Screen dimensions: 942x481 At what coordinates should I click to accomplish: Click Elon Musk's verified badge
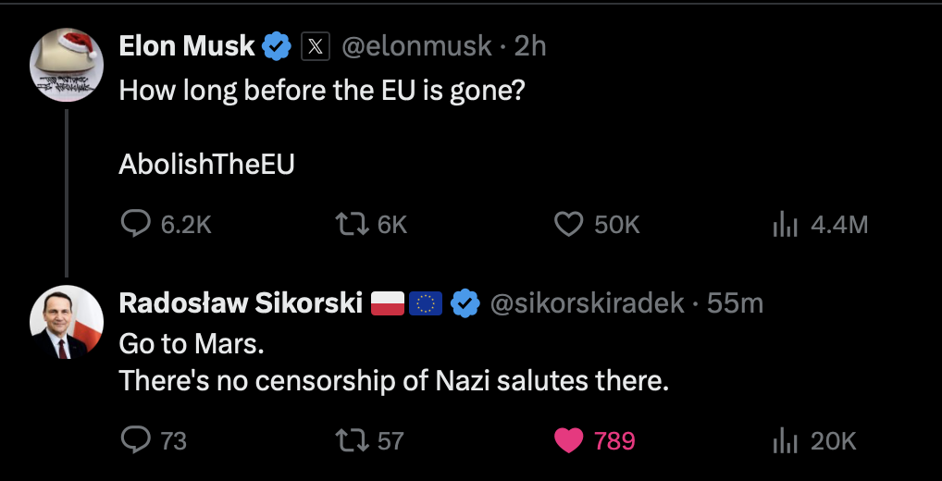pyautogui.click(x=277, y=45)
